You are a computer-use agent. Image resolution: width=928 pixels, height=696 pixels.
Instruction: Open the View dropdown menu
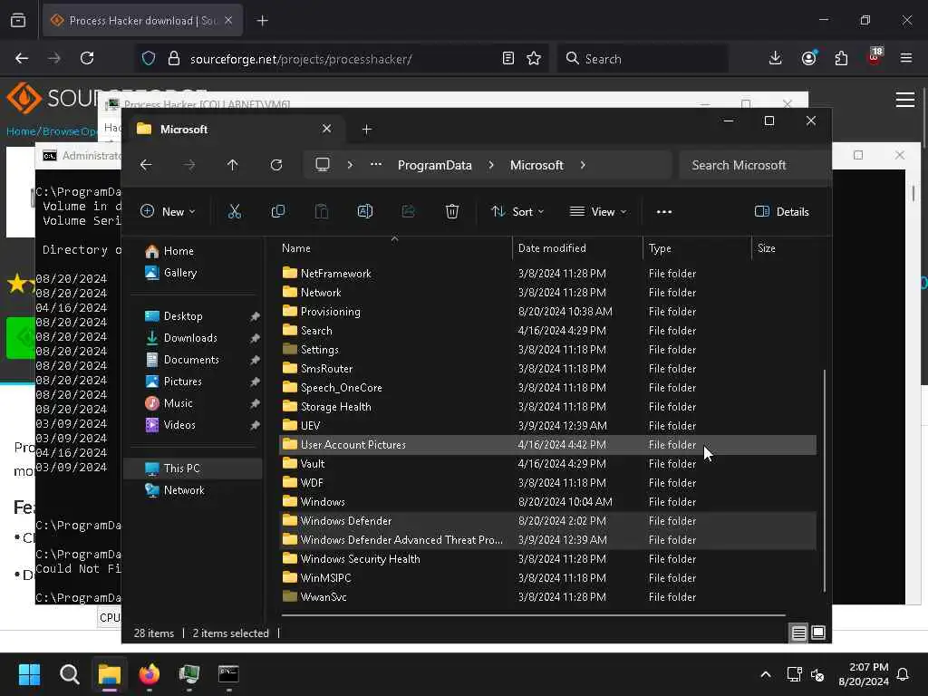598,211
